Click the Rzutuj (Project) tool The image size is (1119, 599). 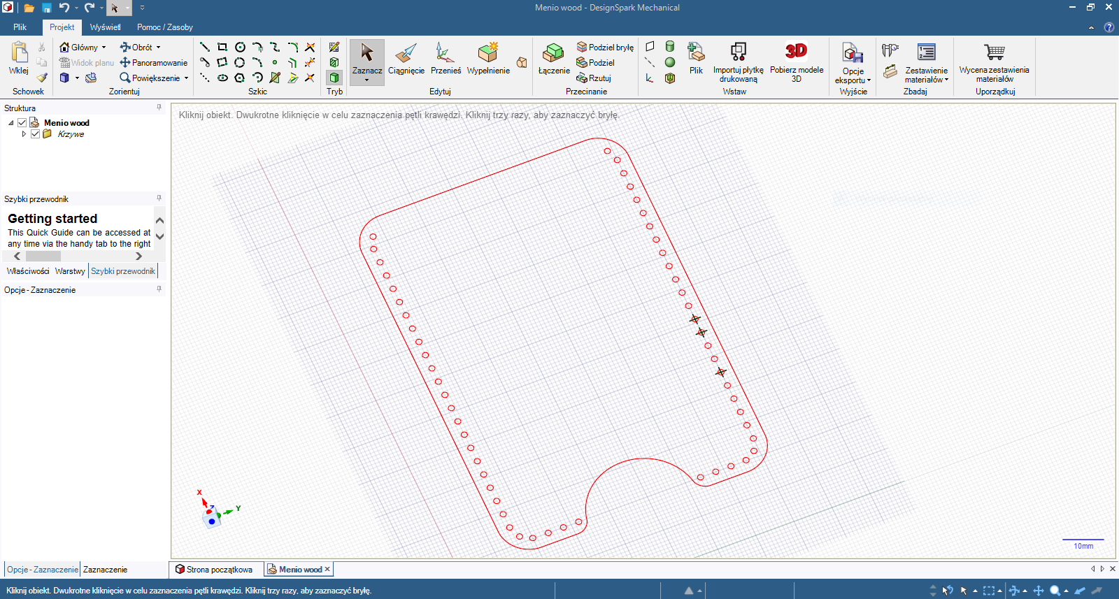click(594, 78)
